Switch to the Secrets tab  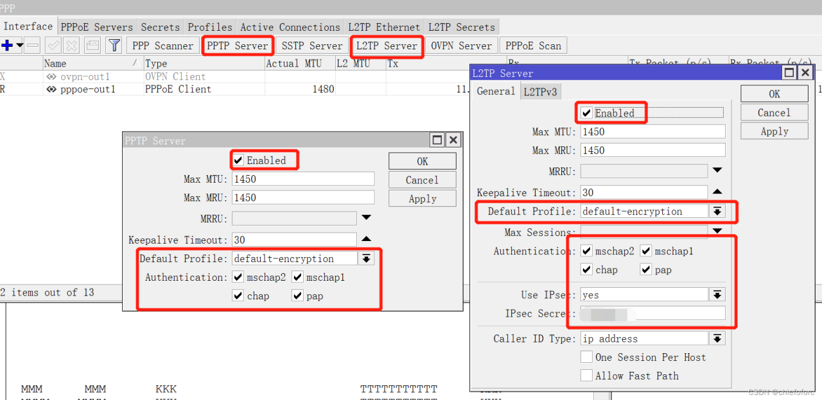161,27
